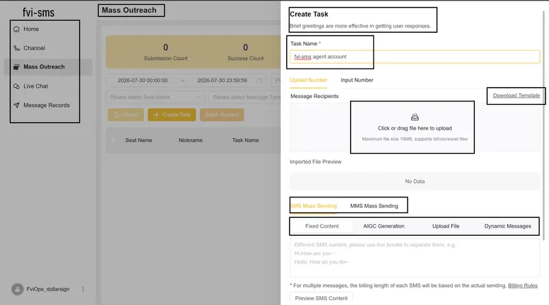
Task: Click the Home icon in sidebar
Action: tap(16, 29)
